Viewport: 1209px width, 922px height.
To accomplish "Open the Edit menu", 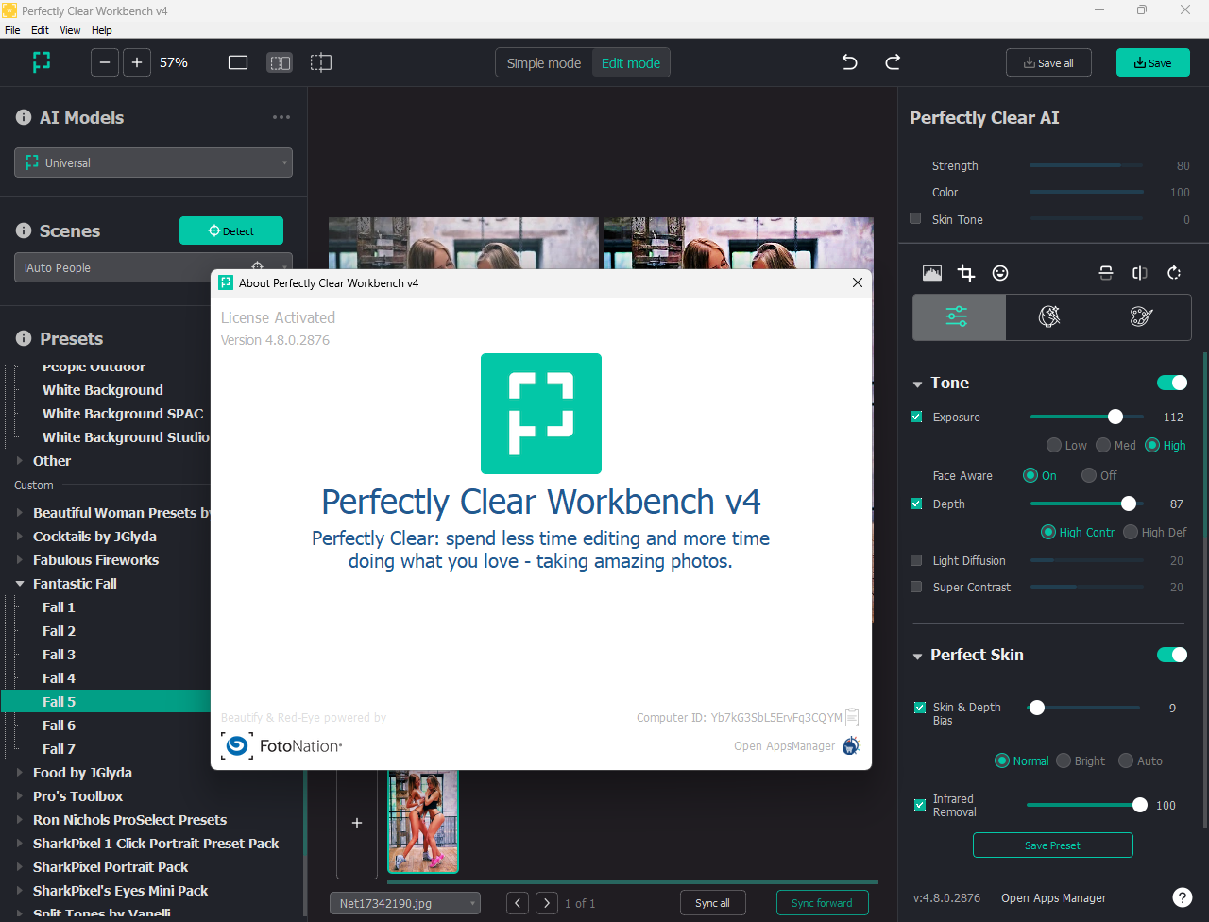I will pyautogui.click(x=40, y=30).
